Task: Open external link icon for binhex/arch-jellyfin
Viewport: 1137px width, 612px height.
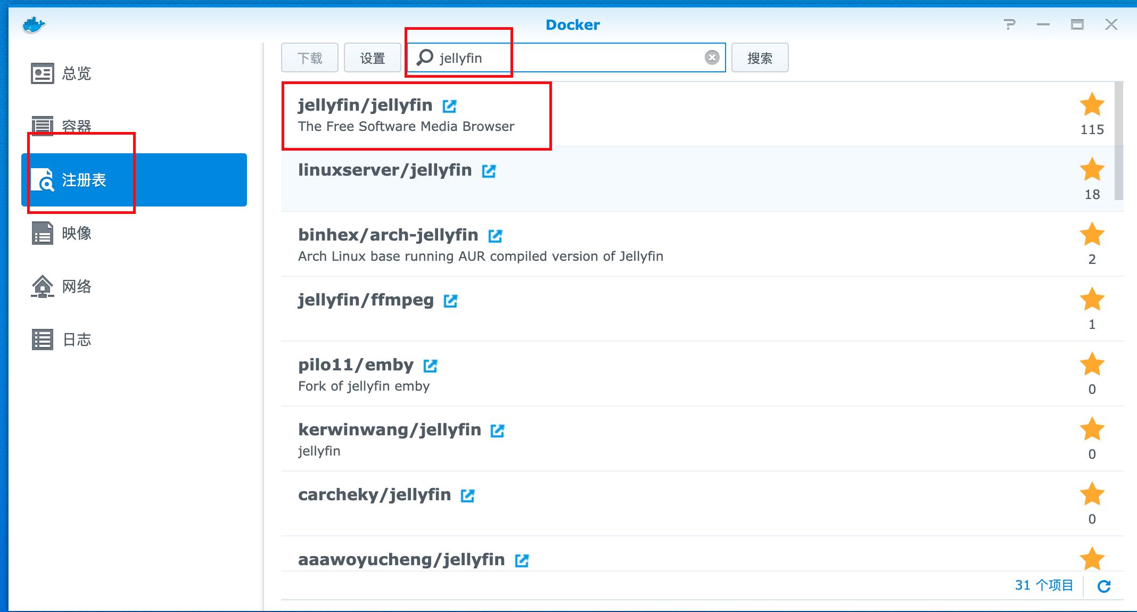Action: click(x=496, y=236)
